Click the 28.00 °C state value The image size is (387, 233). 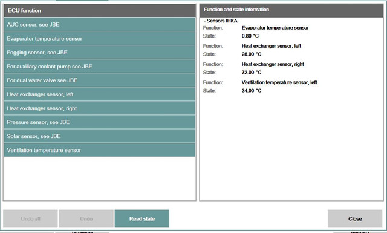252,54
